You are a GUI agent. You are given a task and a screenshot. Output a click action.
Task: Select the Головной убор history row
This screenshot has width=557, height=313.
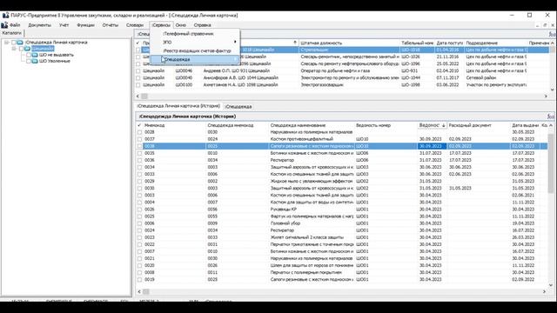[342, 223]
